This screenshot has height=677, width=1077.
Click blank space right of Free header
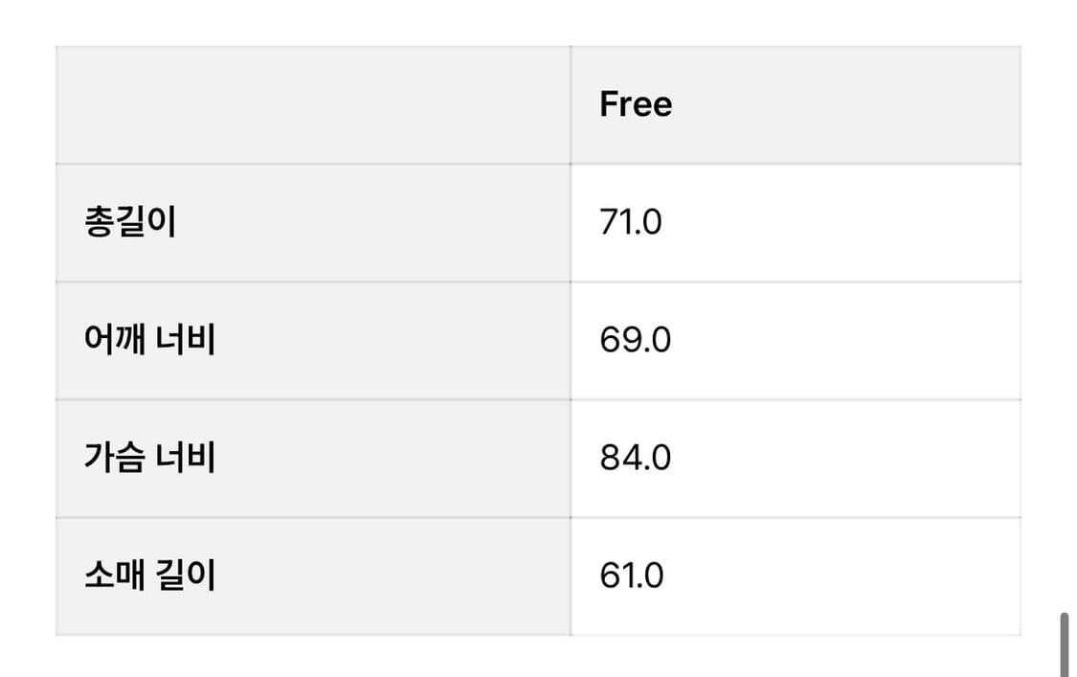846,105
